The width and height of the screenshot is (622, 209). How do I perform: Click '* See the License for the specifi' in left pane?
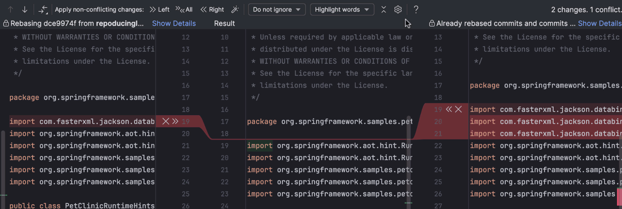(x=84, y=49)
